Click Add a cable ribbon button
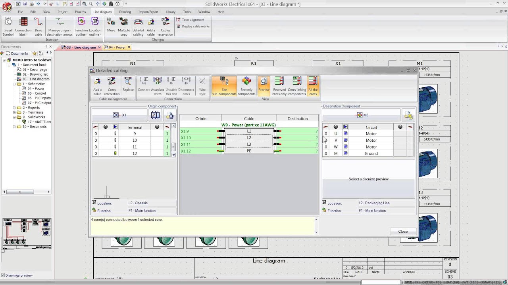Viewport: 508px width, 285px height. [151, 27]
